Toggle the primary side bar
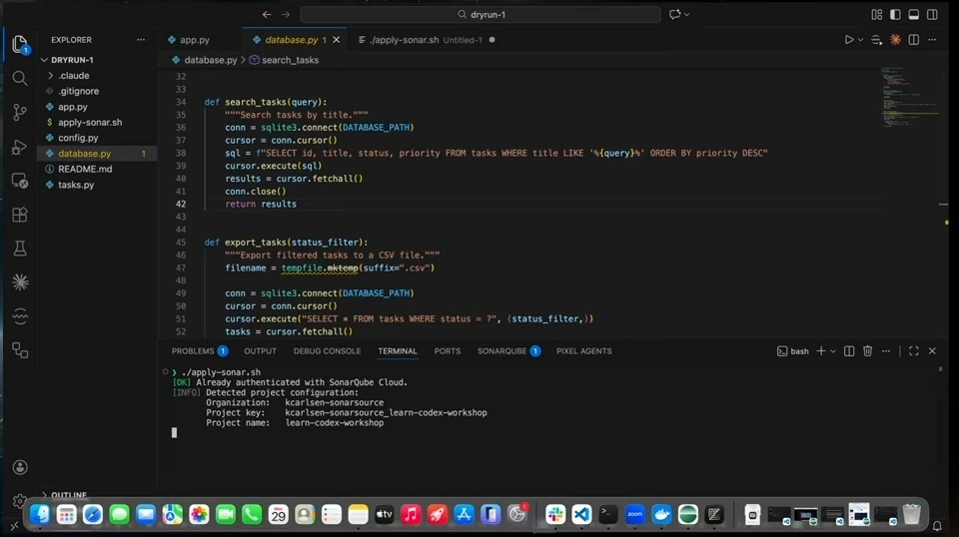This screenshot has height=537, width=959. pos(895,15)
